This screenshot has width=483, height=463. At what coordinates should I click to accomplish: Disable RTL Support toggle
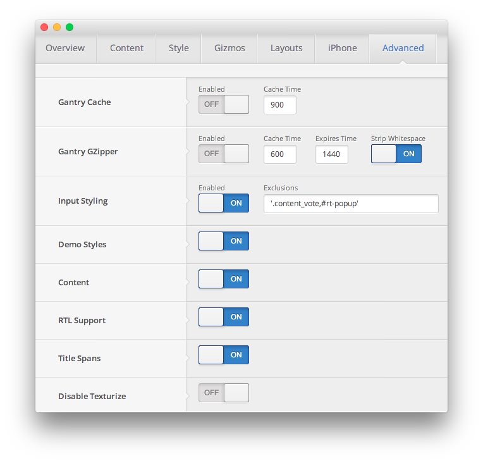click(224, 317)
